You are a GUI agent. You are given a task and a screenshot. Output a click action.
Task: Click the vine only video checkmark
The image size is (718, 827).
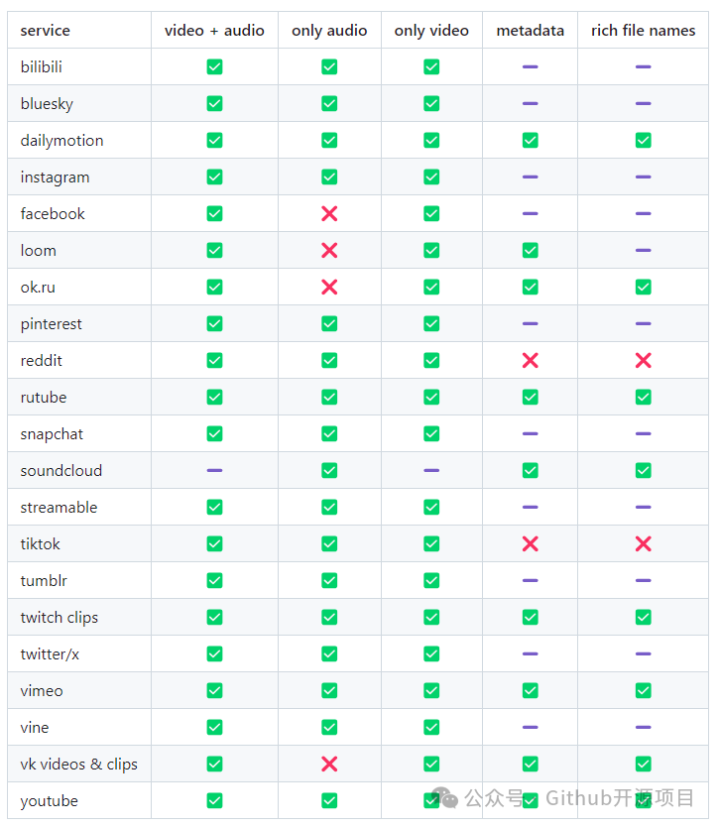(x=431, y=727)
